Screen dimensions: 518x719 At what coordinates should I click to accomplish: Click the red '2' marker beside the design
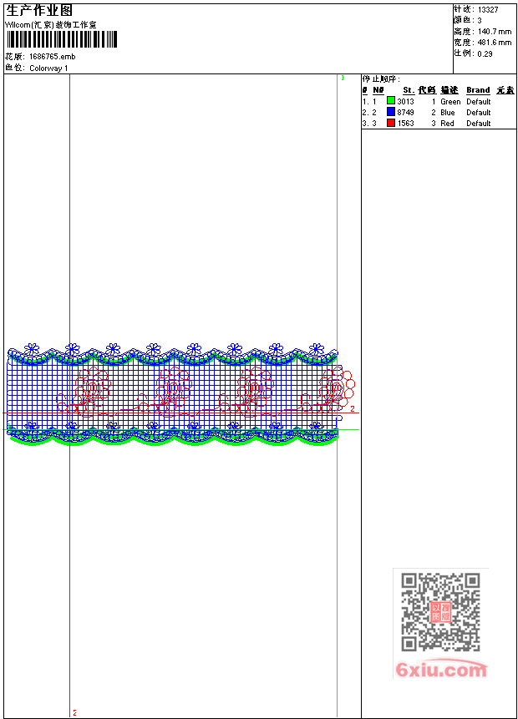pos(353,408)
